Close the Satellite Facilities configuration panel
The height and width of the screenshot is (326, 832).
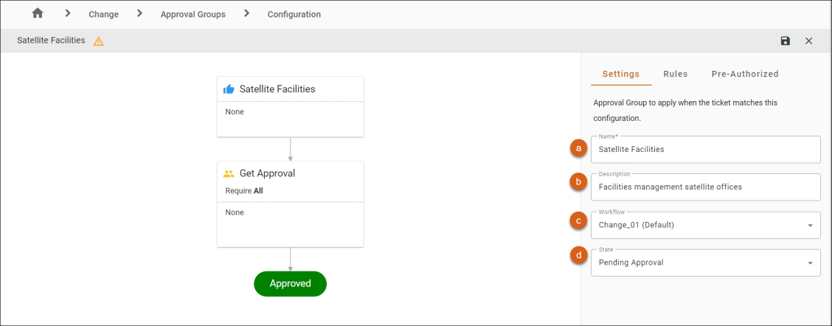click(x=808, y=41)
